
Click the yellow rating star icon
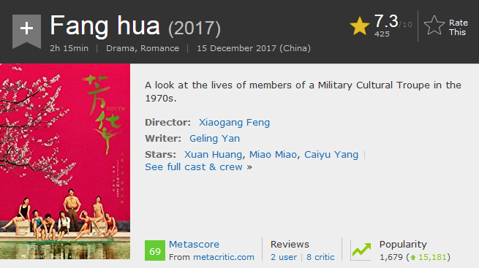tap(360, 26)
